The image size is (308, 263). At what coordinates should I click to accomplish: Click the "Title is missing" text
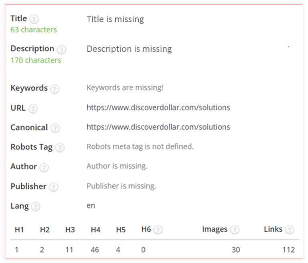tap(115, 19)
